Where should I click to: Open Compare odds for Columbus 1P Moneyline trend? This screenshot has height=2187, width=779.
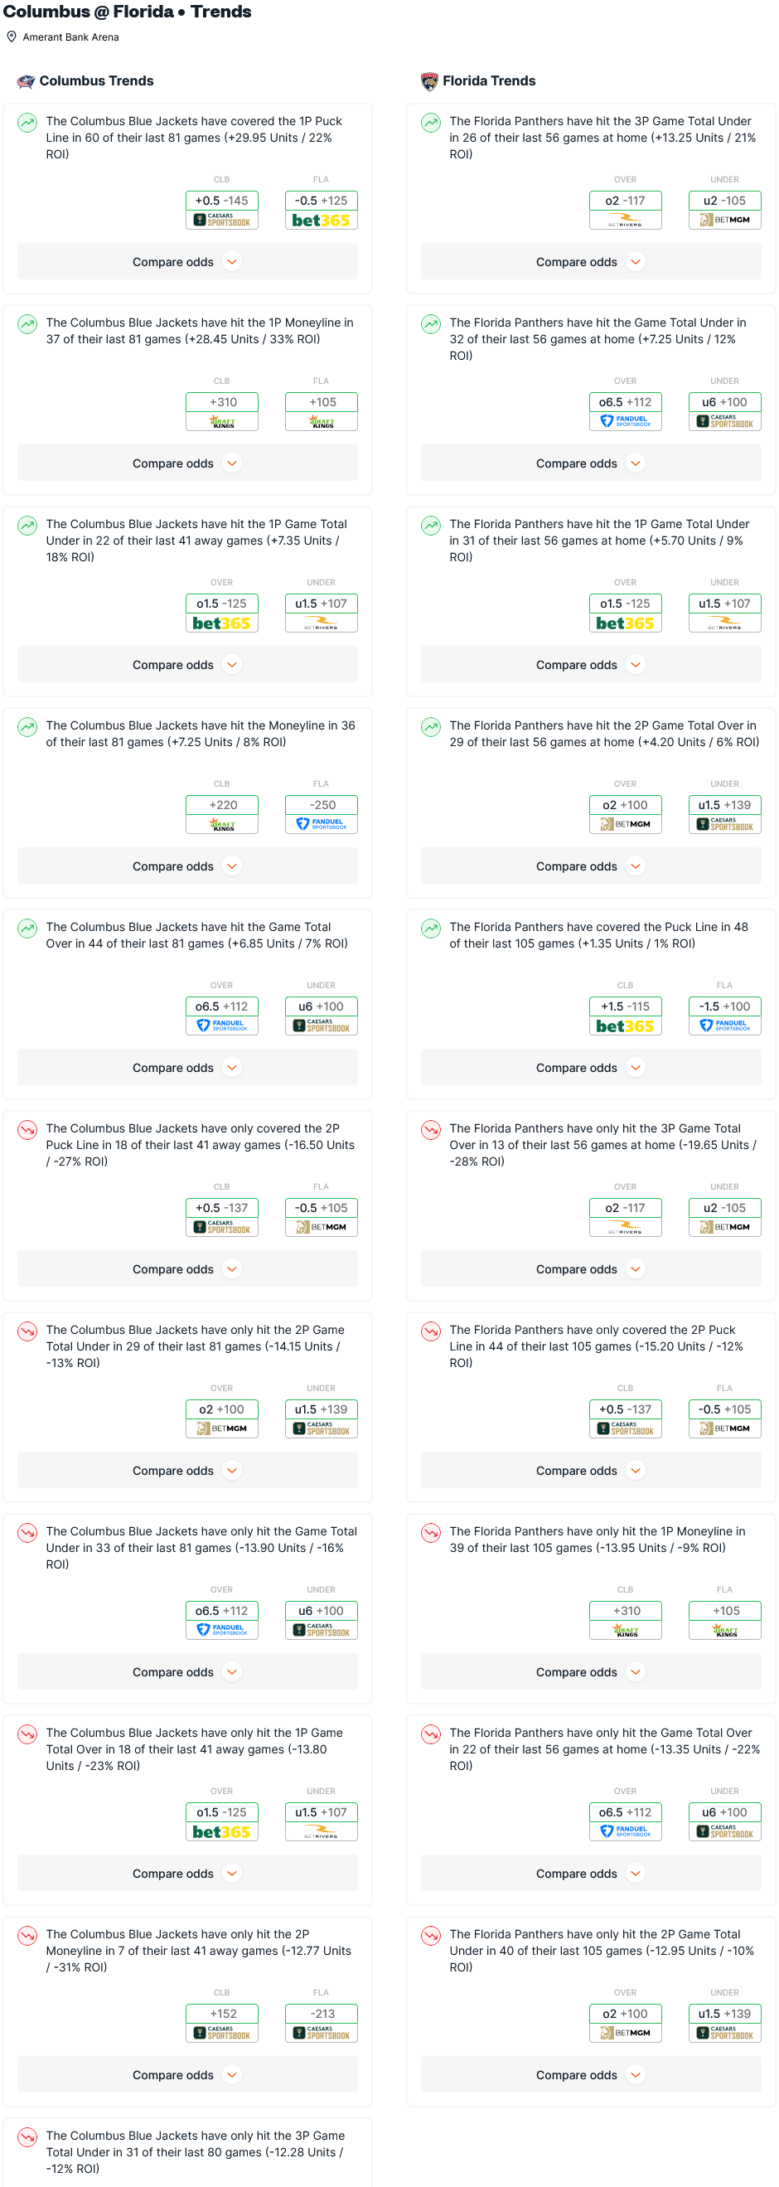[186, 463]
